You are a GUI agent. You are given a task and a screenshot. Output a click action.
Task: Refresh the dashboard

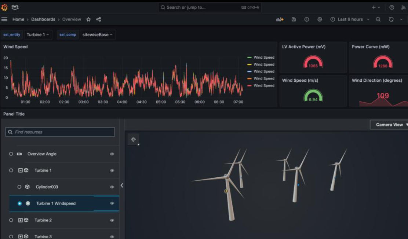pos(391,19)
